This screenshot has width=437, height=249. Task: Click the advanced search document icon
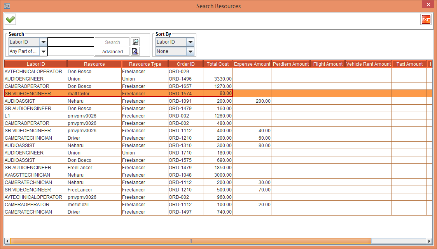click(x=135, y=51)
